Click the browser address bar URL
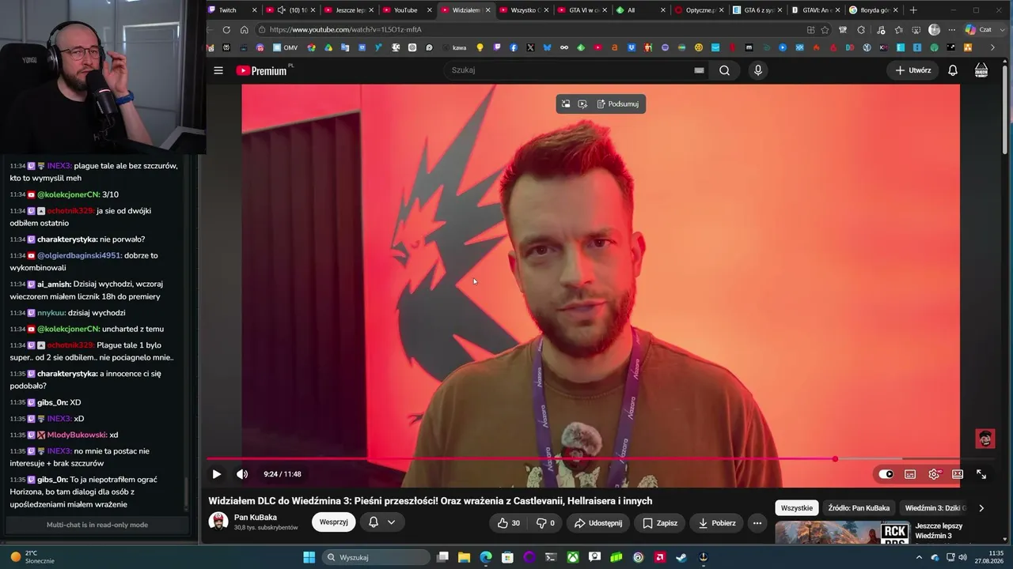 click(345, 30)
